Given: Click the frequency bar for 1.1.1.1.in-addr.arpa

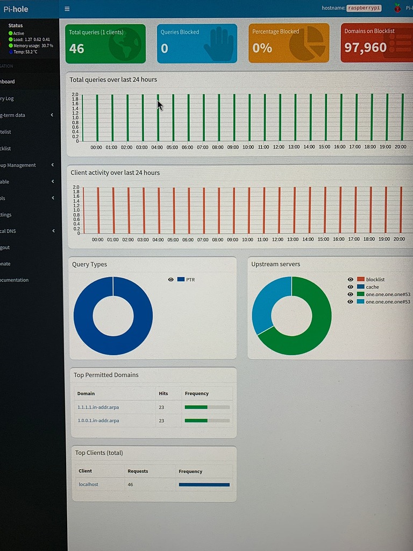Looking at the screenshot, I should click(x=207, y=407).
